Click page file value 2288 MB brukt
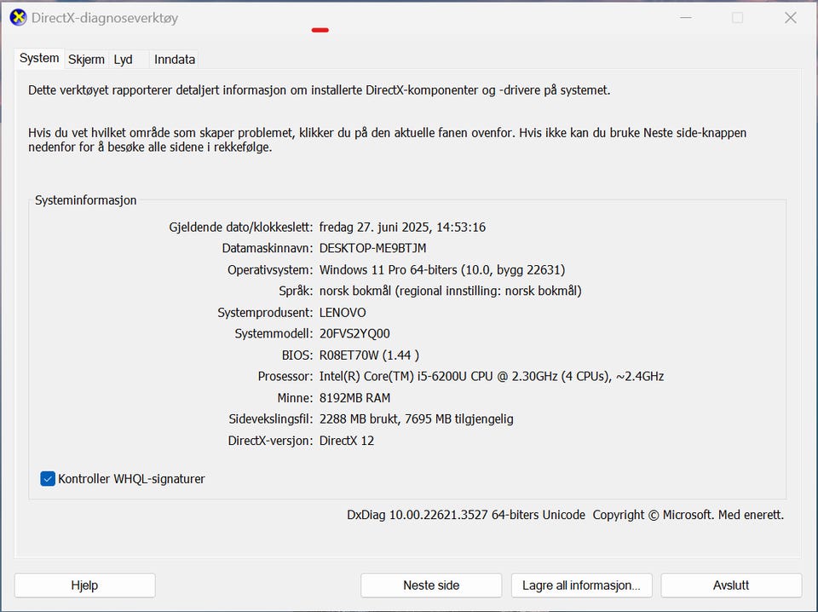Image resolution: width=818 pixels, height=612 pixels. pyautogui.click(x=417, y=419)
